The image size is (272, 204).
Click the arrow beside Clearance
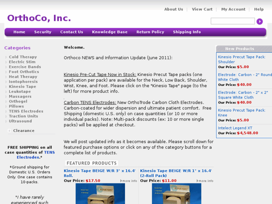tap(10, 131)
